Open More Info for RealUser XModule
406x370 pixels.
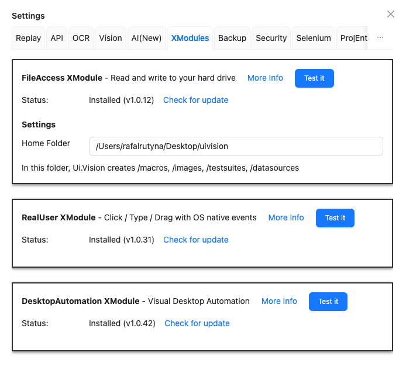point(286,217)
